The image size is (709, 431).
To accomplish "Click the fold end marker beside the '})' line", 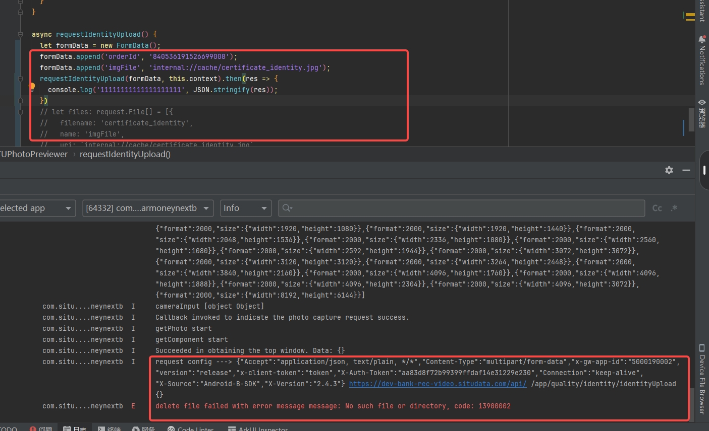I will 20,101.
